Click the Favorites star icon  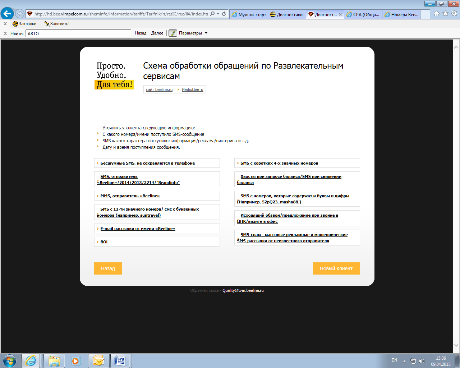coord(445,14)
